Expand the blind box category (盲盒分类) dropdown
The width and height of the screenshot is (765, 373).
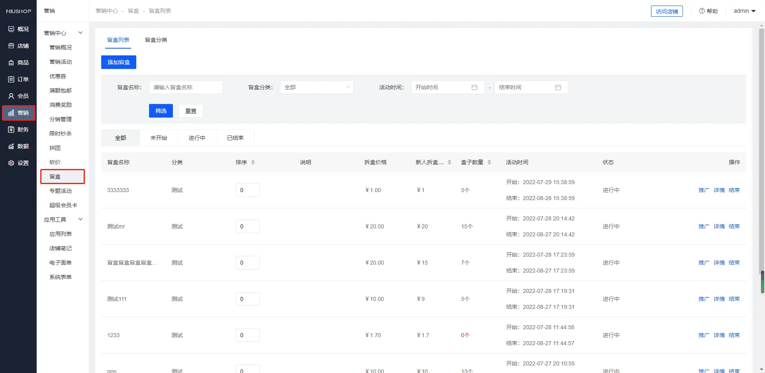tap(317, 87)
